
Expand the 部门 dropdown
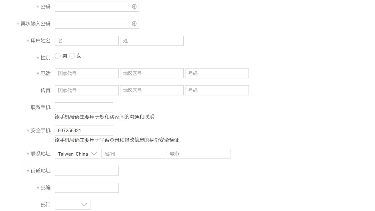[x=73, y=205]
